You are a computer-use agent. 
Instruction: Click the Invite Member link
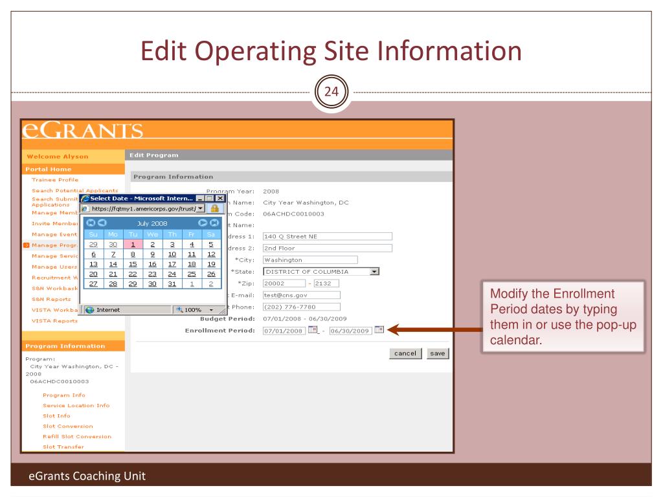click(54, 223)
